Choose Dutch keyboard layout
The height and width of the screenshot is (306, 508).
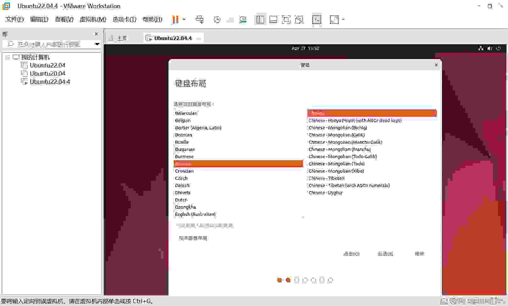pos(238,200)
